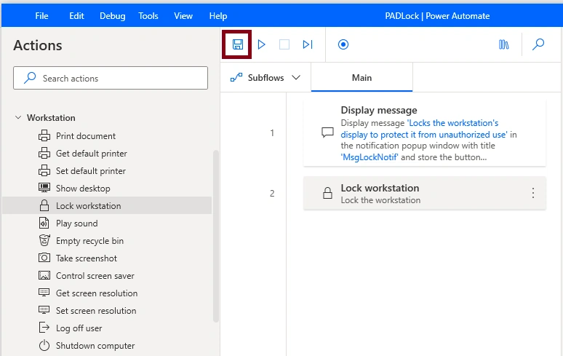Screen dimensions: 563x356
Task: Click the monitor icon beside Show desktop
Action: pyautogui.click(x=44, y=188)
